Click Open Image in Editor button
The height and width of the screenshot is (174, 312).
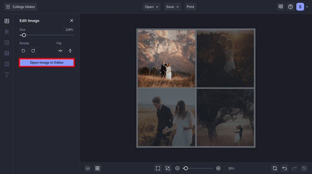click(x=47, y=63)
